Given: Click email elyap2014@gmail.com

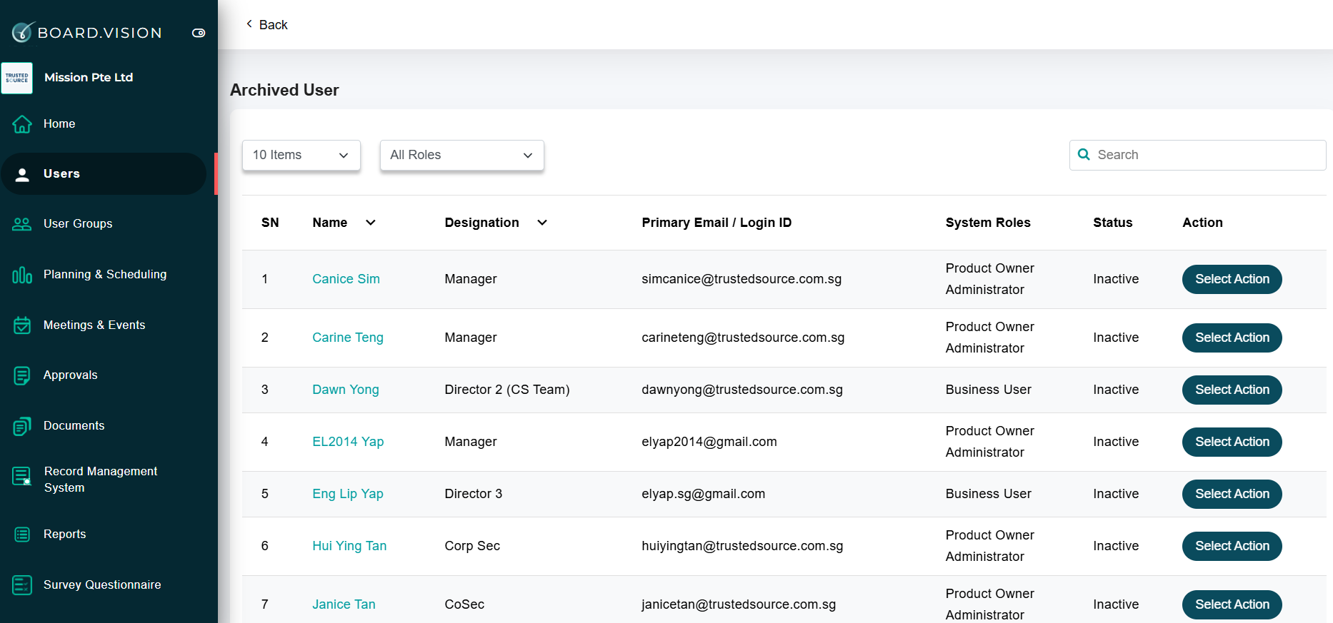Looking at the screenshot, I should [709, 442].
